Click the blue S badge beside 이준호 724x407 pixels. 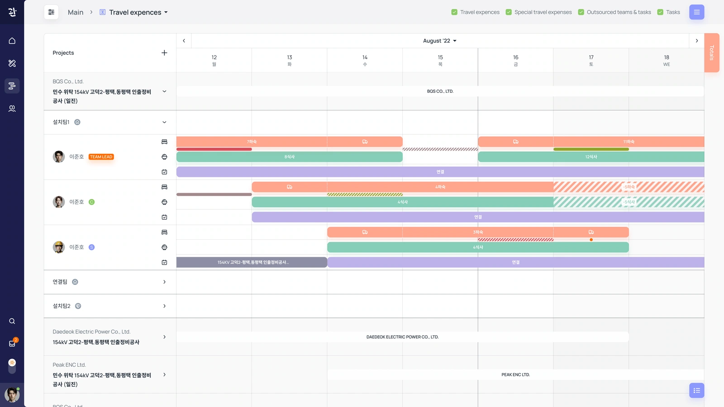(91, 247)
